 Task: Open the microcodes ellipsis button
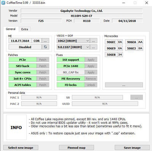124,85
